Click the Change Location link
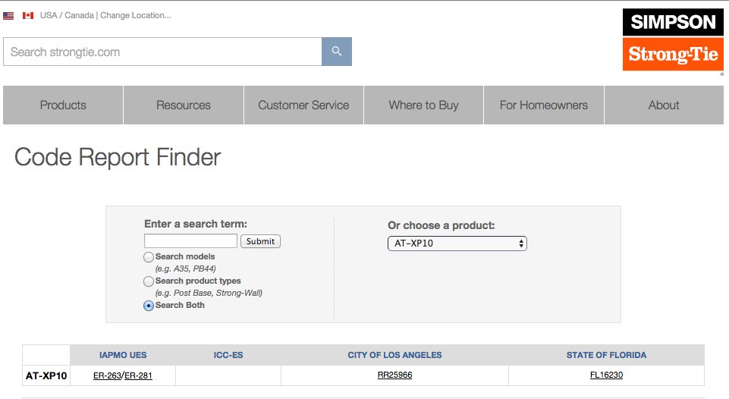The width and height of the screenshot is (729, 399). click(x=136, y=15)
